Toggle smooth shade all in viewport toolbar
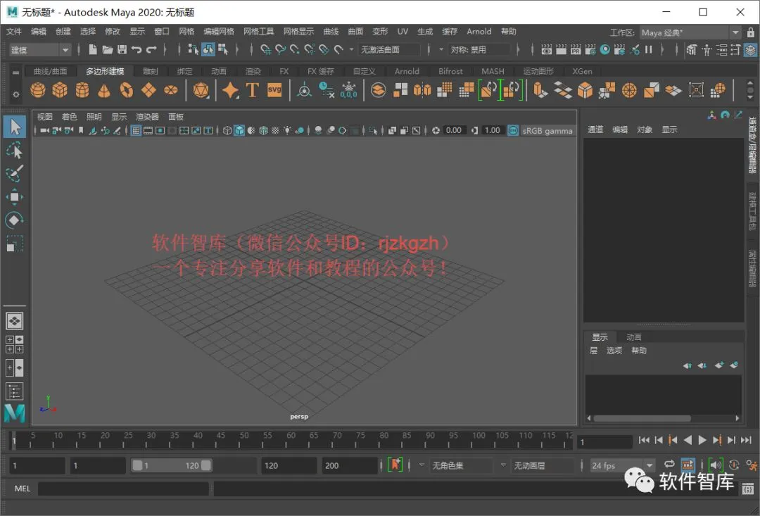 pyautogui.click(x=239, y=130)
